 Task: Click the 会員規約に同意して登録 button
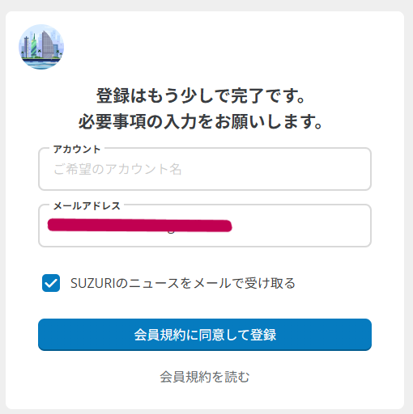205,335
